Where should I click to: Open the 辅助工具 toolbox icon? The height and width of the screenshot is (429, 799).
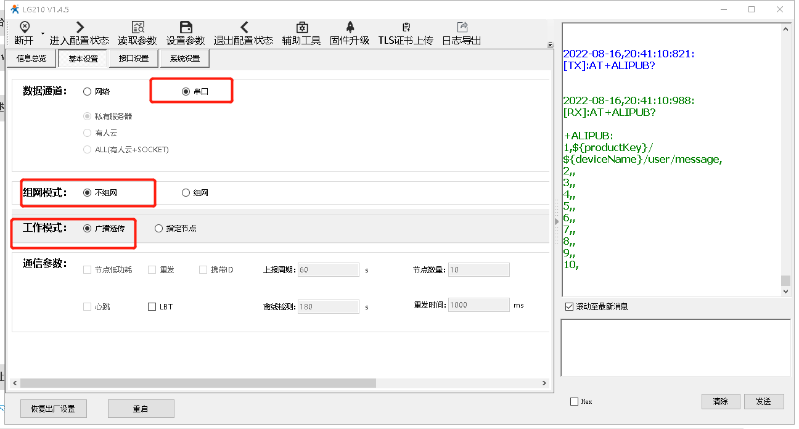(301, 27)
